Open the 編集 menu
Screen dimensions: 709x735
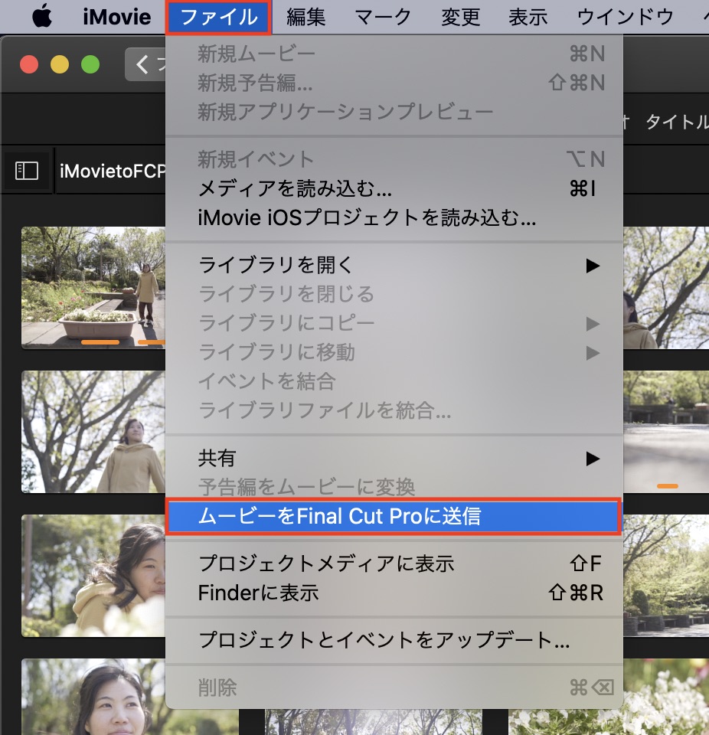(305, 18)
